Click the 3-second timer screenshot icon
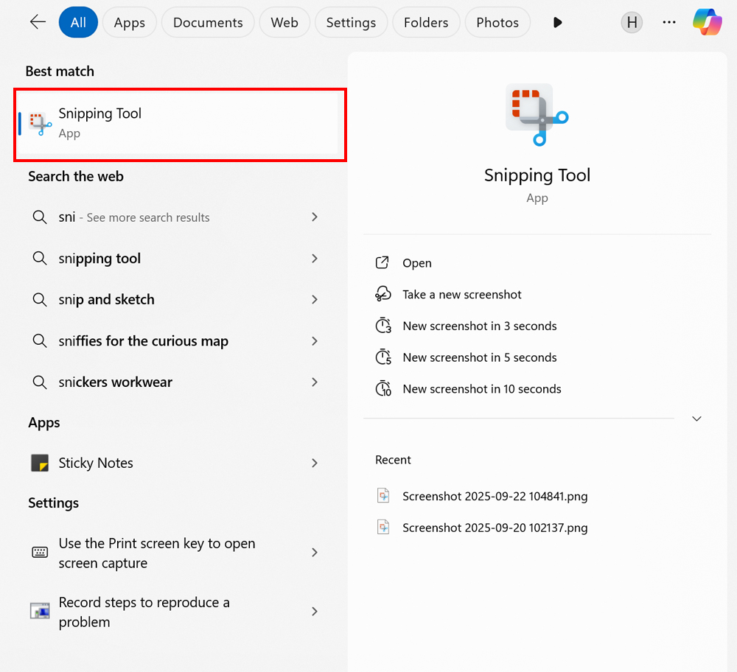Screen dimensions: 737x672 pos(383,326)
